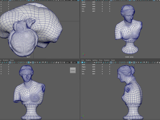Reset exposure icon in bottom-left panel

pyautogui.click(x=64, y=62)
